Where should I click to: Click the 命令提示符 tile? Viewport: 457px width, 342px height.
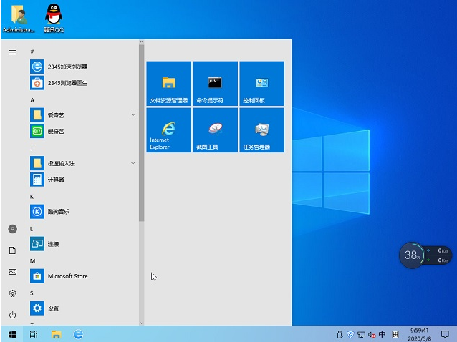pyautogui.click(x=215, y=84)
